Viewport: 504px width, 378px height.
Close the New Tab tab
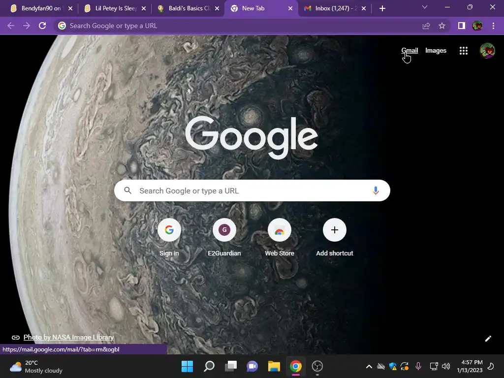290,8
